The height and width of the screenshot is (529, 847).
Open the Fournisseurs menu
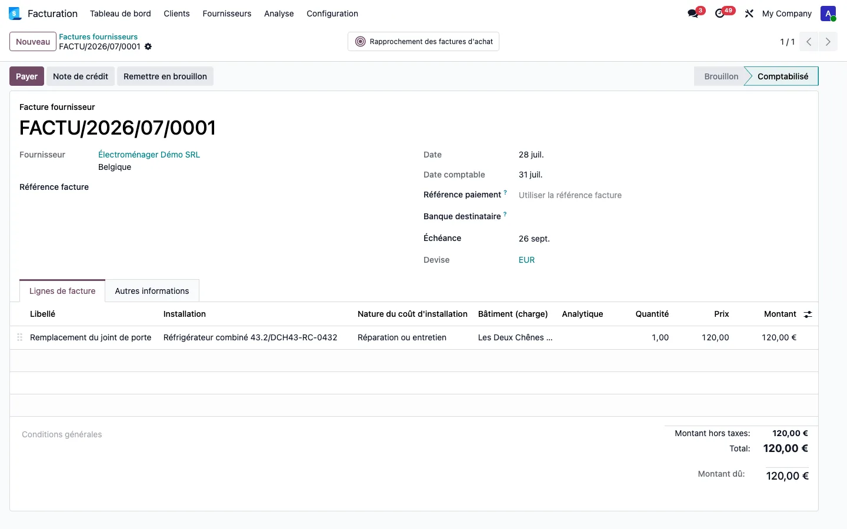(227, 14)
